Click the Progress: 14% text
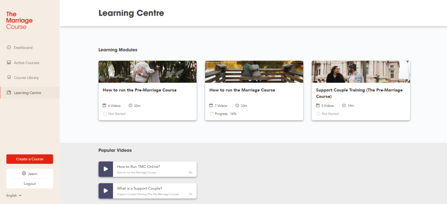Screen dimensions: 447x204 pyautogui.click(x=226, y=114)
